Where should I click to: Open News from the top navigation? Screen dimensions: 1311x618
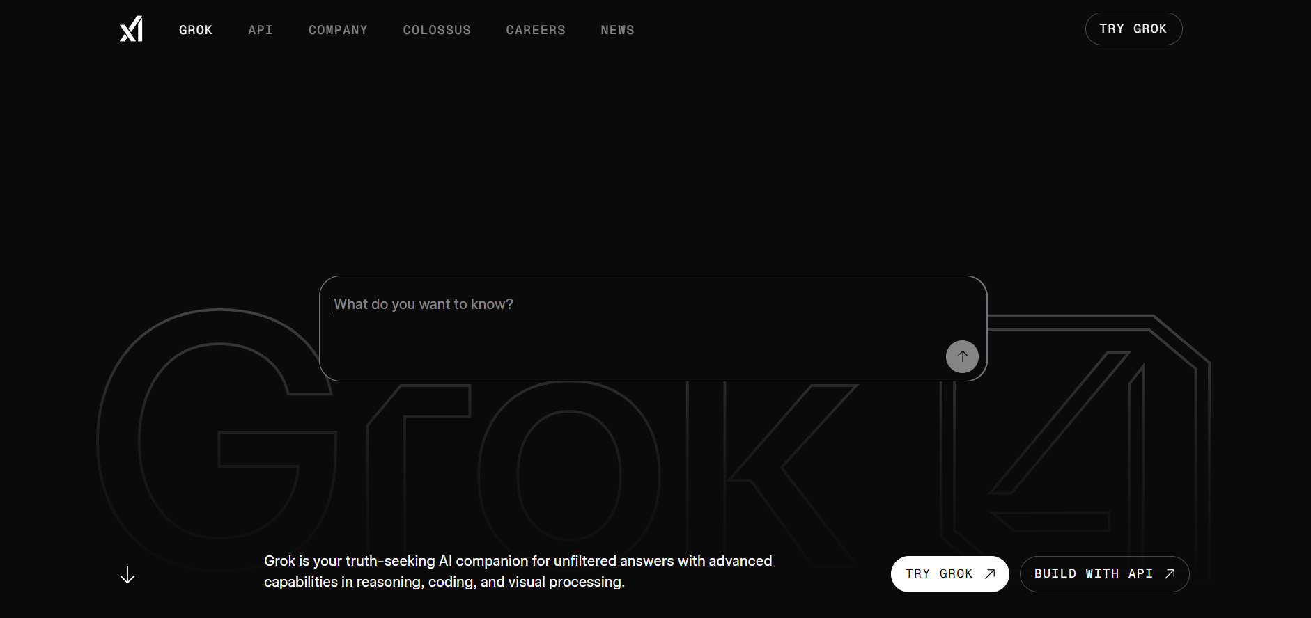[618, 30]
